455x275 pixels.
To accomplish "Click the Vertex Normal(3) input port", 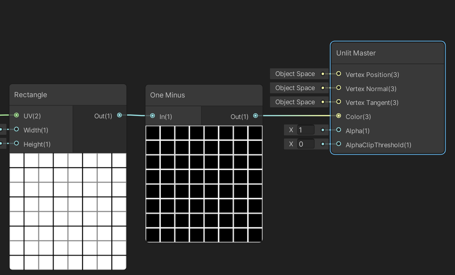I will click(x=339, y=88).
